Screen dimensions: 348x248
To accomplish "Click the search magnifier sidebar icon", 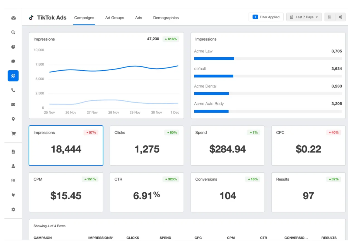I will 13,33.
